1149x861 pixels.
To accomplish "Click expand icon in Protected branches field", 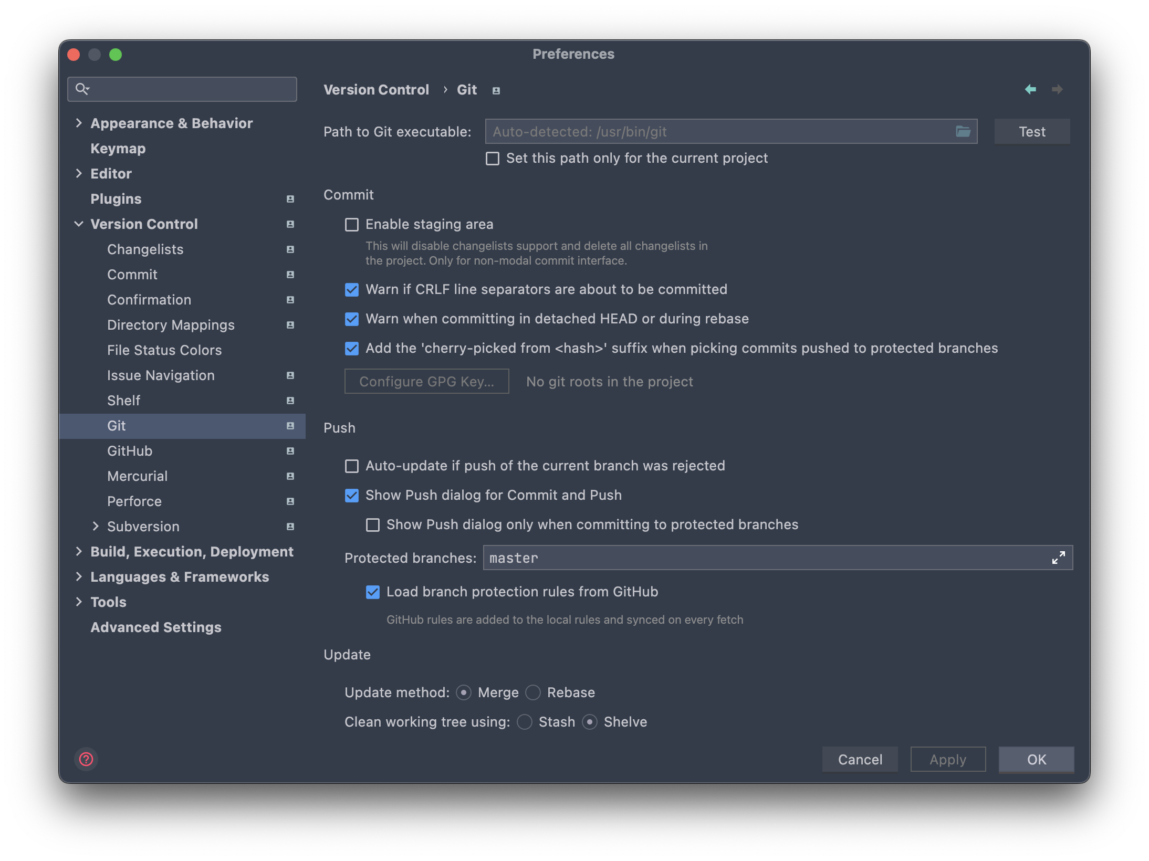I will click(x=1058, y=558).
